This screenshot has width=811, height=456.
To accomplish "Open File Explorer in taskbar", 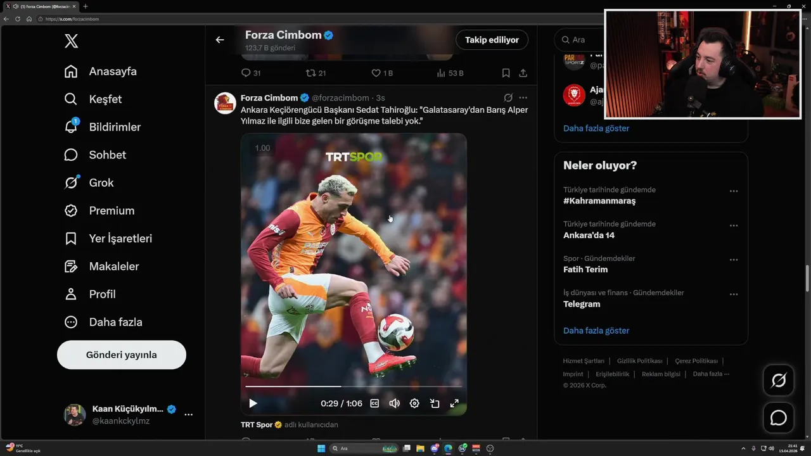I will pyautogui.click(x=421, y=448).
